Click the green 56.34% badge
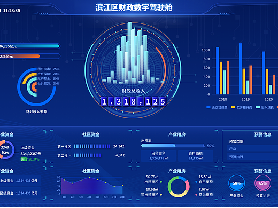 (30, 159)
